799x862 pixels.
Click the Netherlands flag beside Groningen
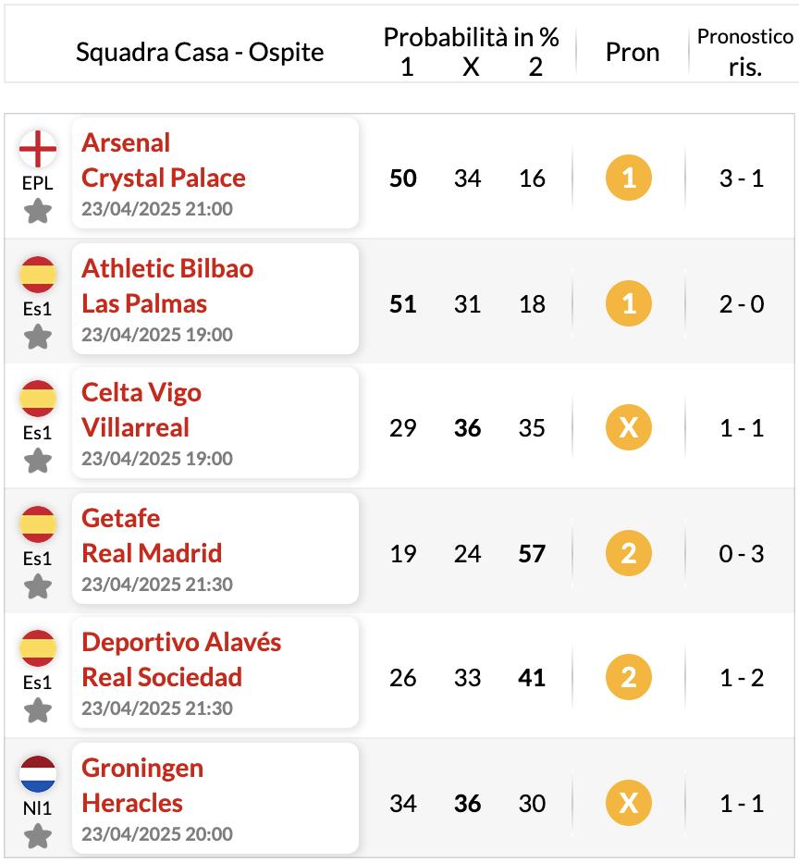tap(38, 774)
